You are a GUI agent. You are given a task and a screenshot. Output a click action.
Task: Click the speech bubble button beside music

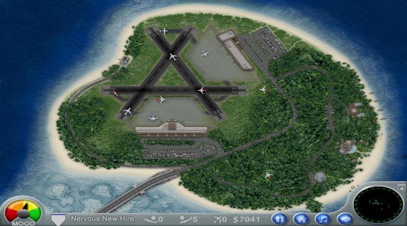pyautogui.click(x=345, y=219)
